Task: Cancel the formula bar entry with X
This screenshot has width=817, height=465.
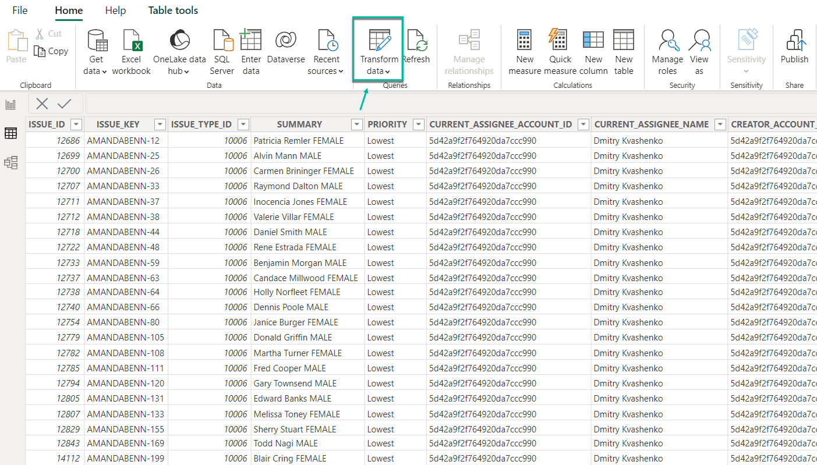Action: [41, 104]
